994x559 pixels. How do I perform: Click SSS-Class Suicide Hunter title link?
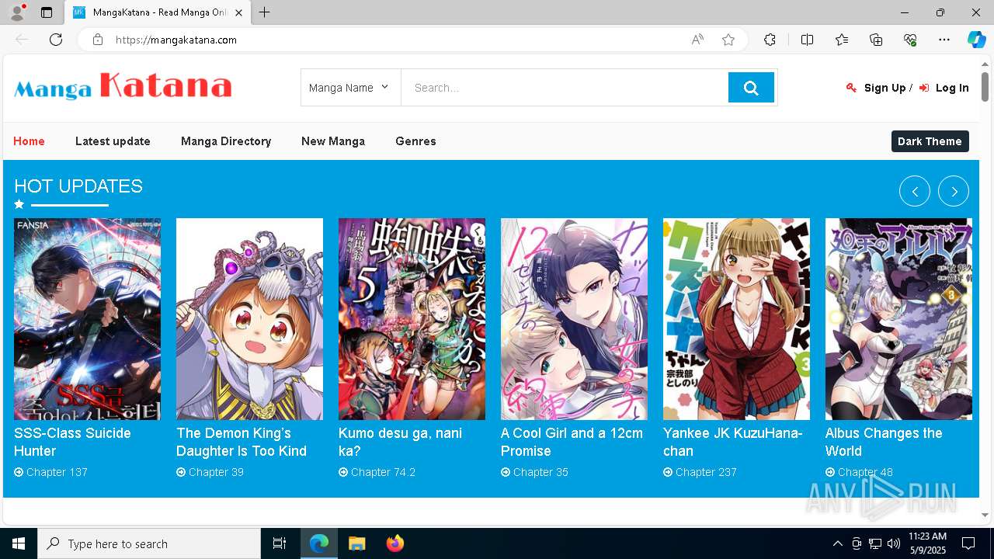click(x=72, y=442)
